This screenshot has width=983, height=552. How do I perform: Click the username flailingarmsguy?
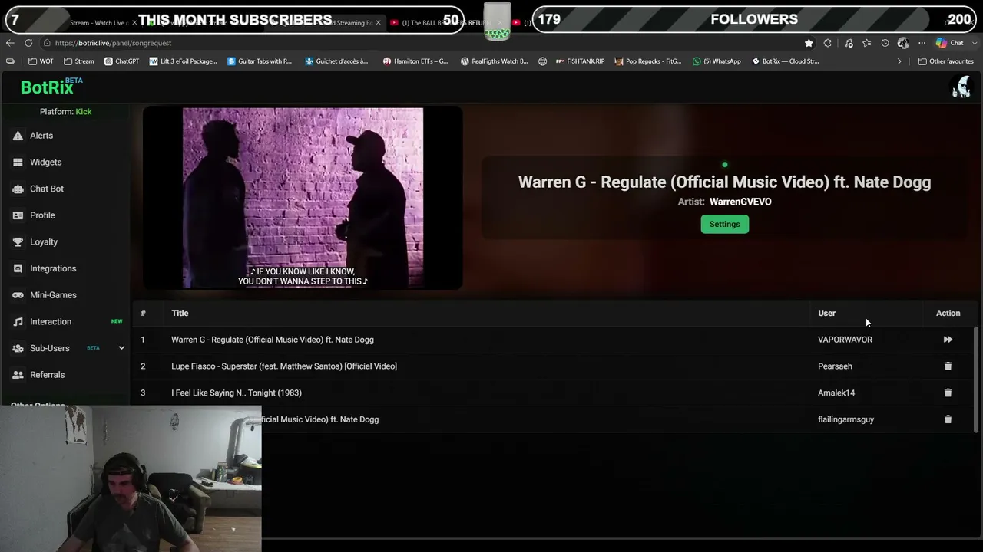click(x=846, y=419)
